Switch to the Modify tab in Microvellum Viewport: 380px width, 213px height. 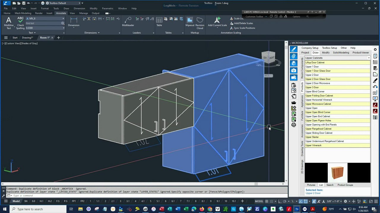[326, 53]
